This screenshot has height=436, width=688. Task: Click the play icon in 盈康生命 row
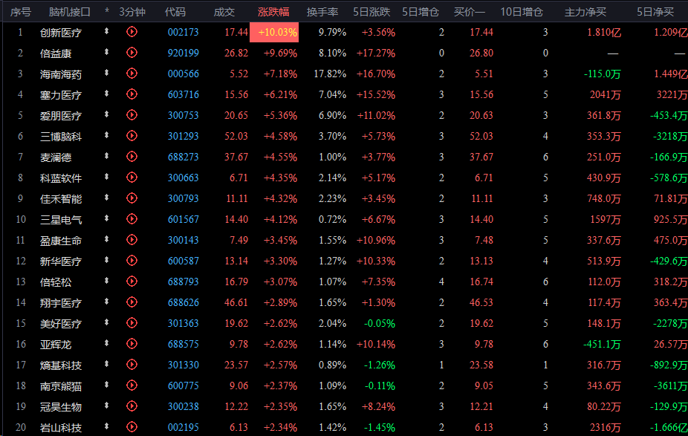pos(132,239)
